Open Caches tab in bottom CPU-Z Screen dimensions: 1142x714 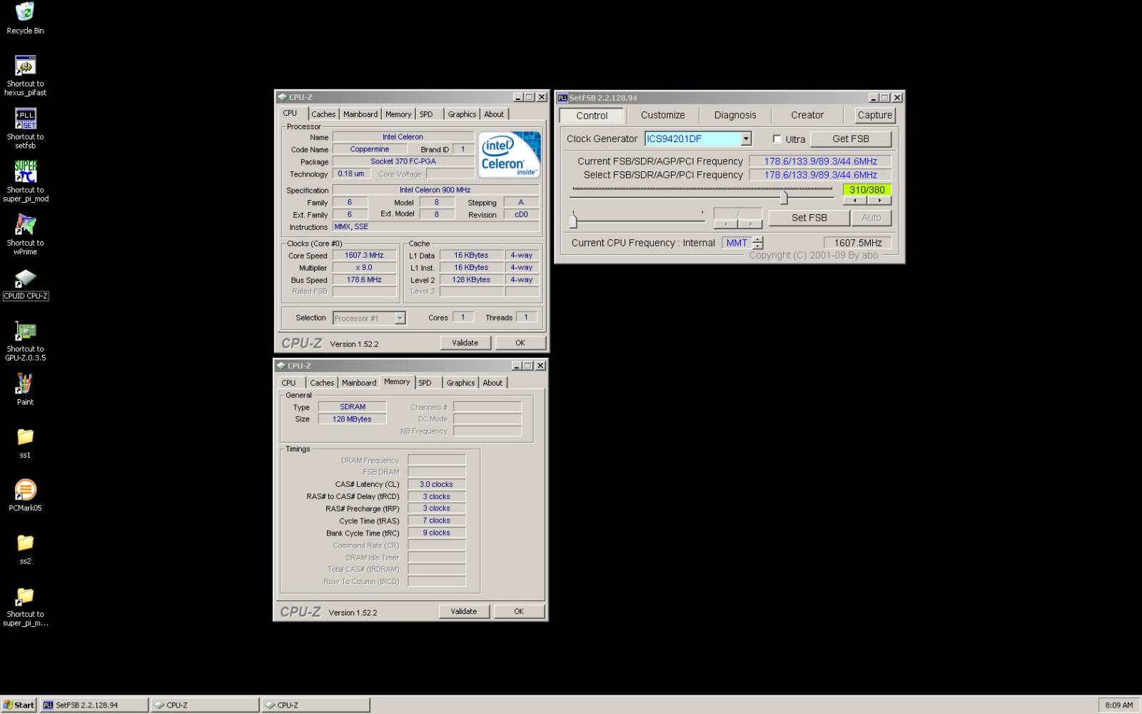point(322,383)
